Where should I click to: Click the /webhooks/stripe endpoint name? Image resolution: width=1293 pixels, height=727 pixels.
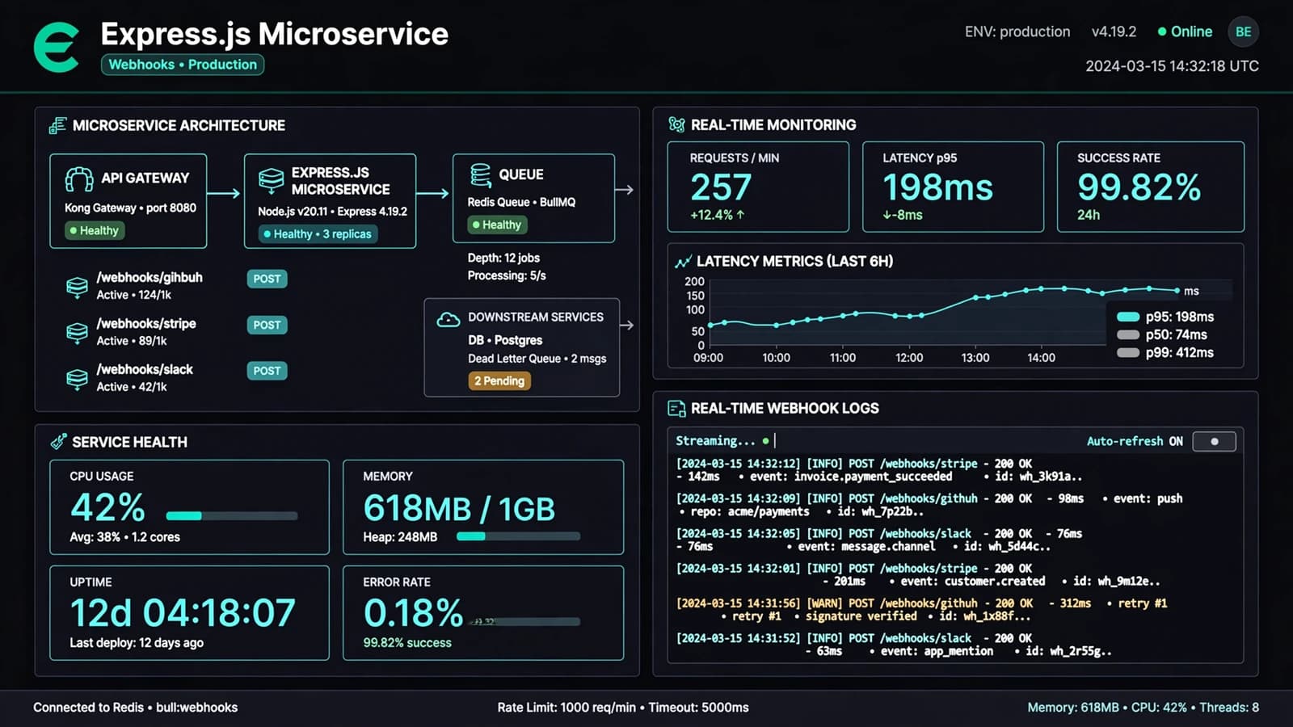click(x=146, y=323)
